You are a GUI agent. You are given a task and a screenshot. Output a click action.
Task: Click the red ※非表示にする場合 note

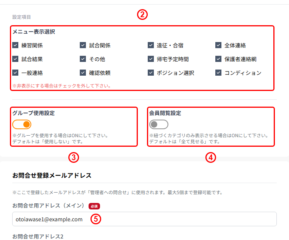pyautogui.click(x=61, y=86)
